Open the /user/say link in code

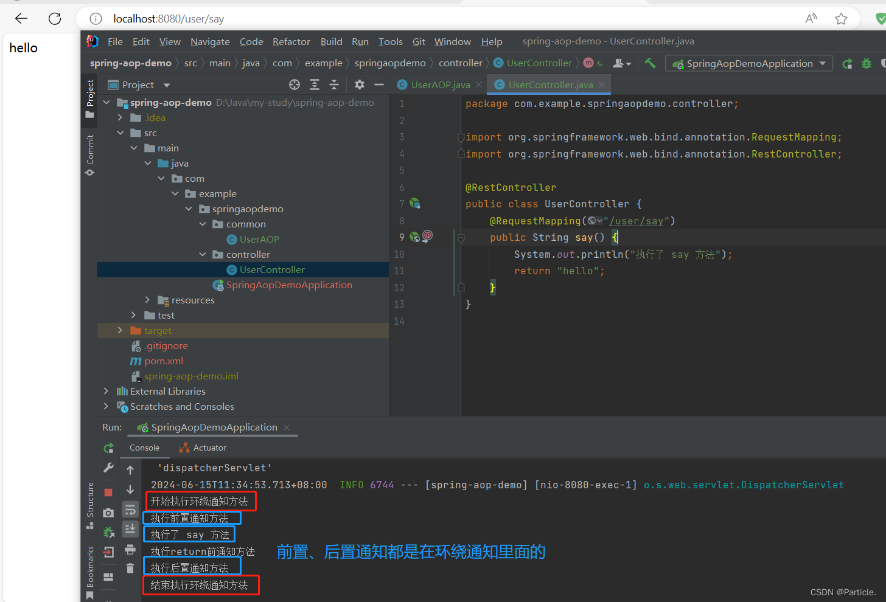(x=636, y=221)
